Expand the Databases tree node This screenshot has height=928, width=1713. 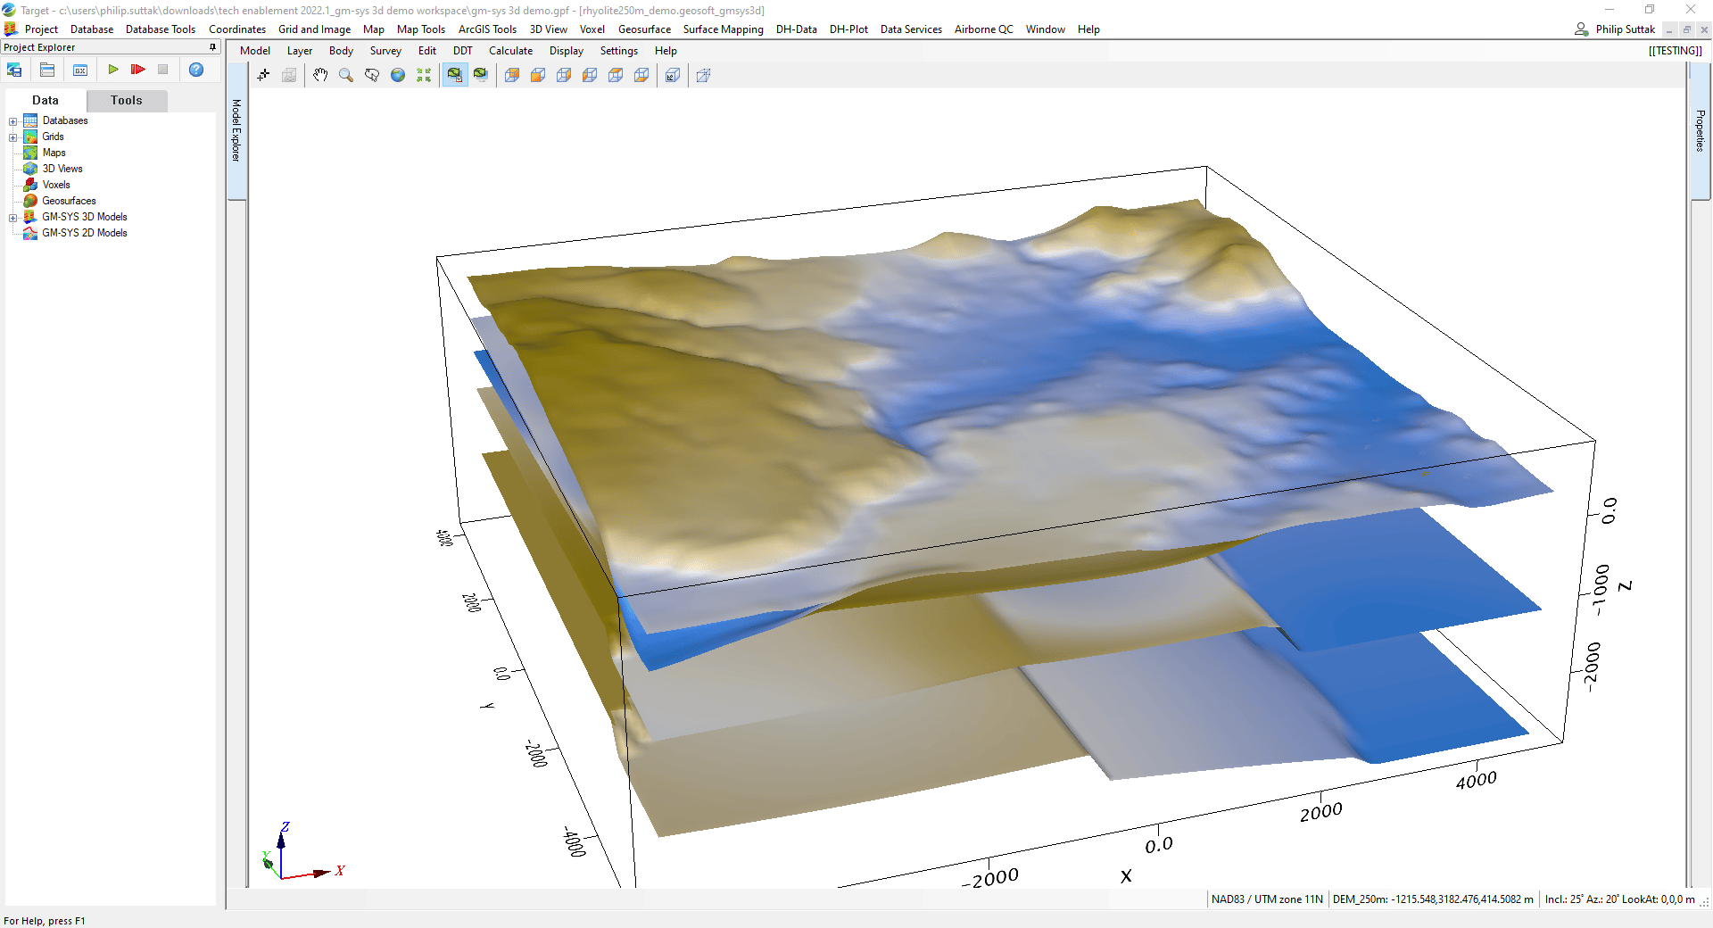pos(13,121)
